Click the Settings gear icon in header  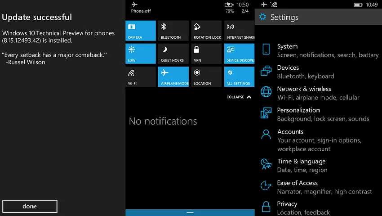coord(262,17)
